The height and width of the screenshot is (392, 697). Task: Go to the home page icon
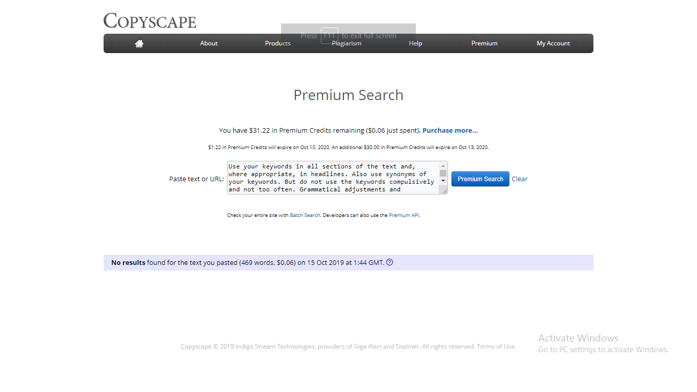pos(139,43)
